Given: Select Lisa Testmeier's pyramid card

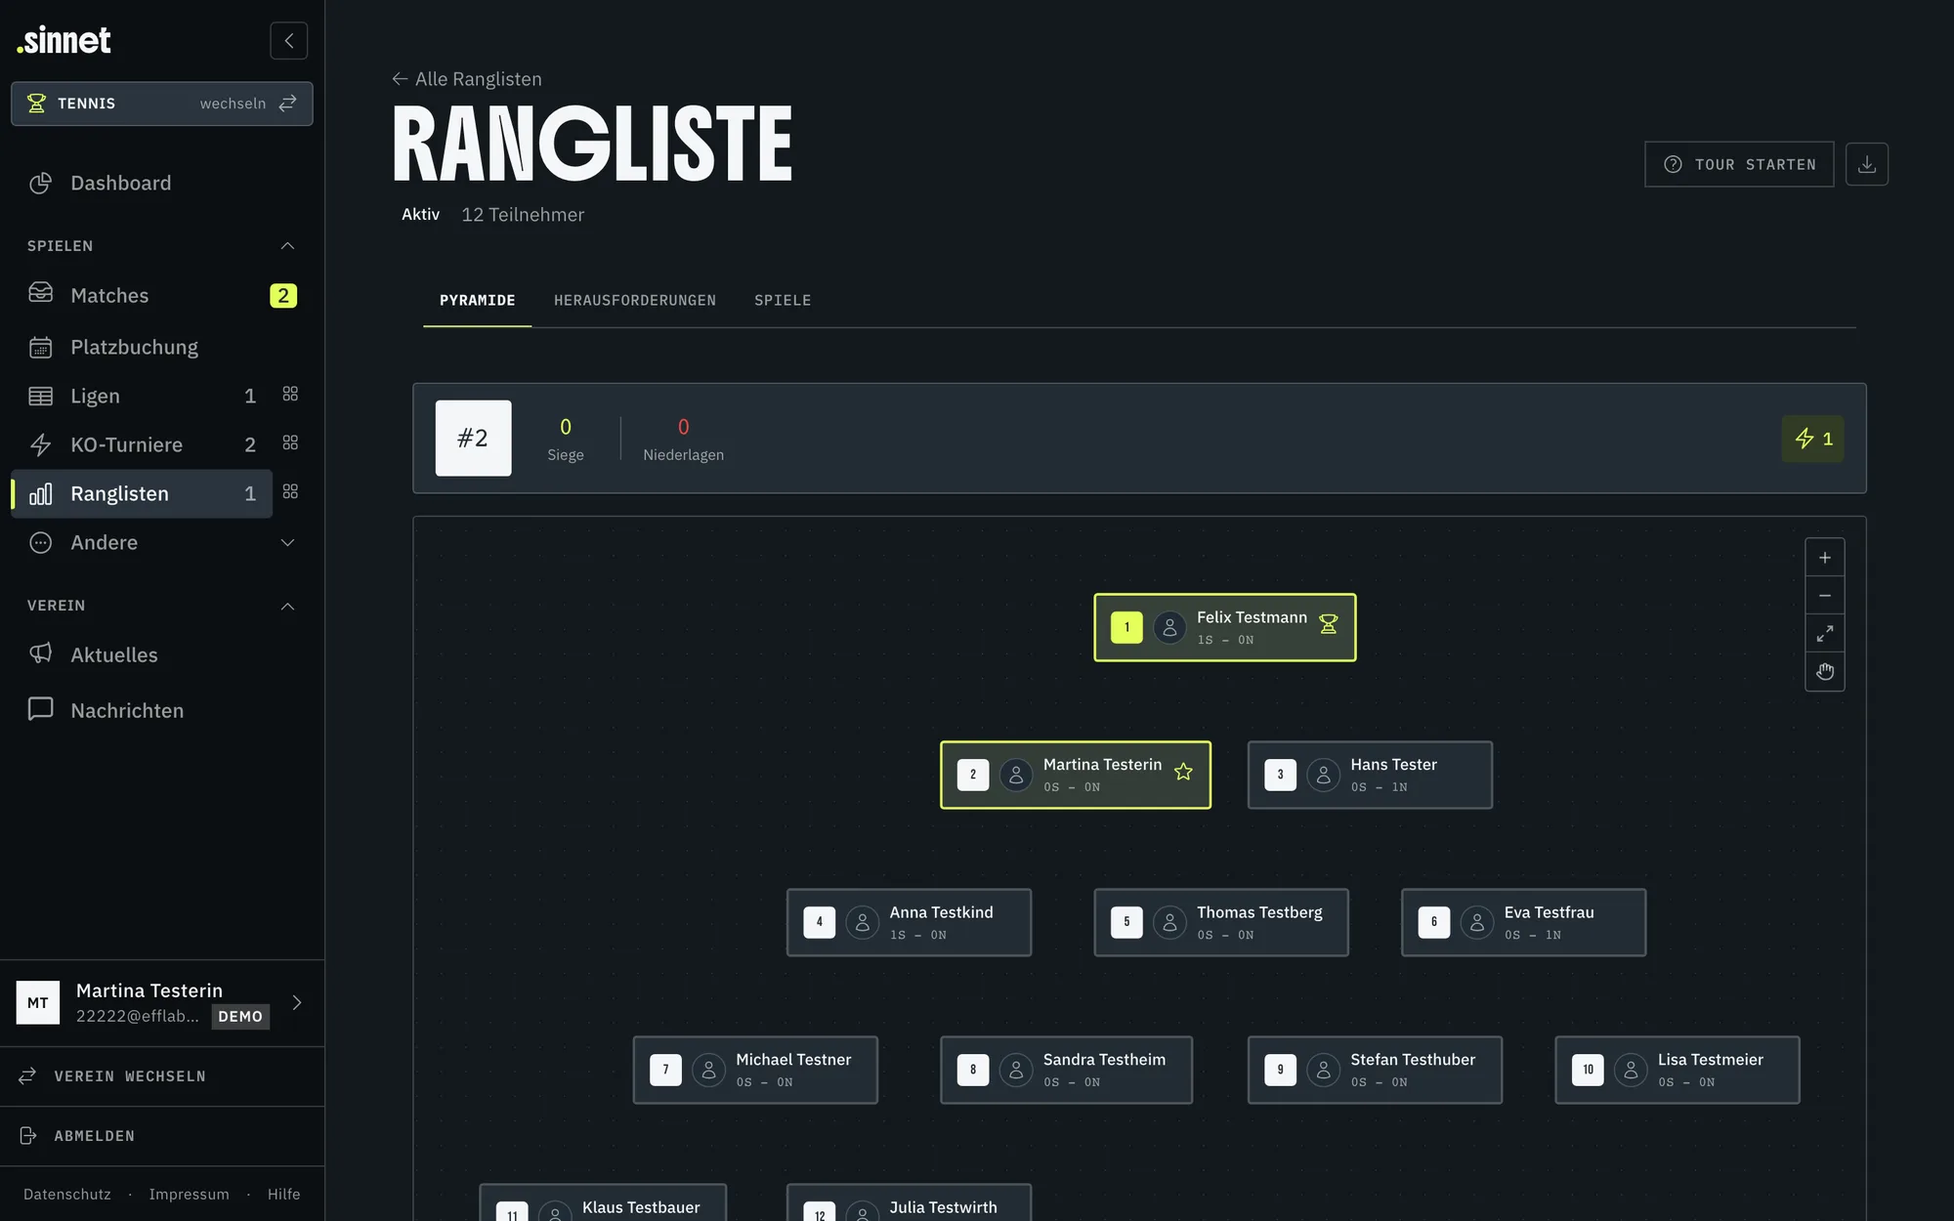Looking at the screenshot, I should [x=1678, y=1070].
